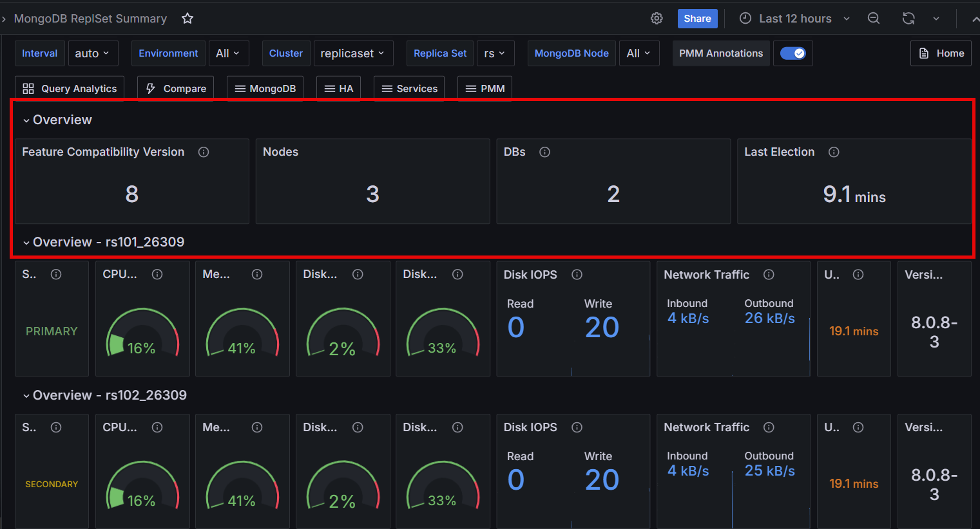Viewport: 980px width, 529px height.
Task: Toggle PMM Annotations switch off
Action: (x=793, y=53)
